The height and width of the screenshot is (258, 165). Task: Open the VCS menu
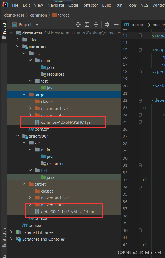(x=145, y=5)
